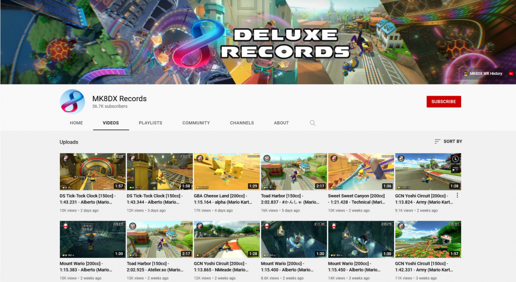The height and width of the screenshot is (282, 516).
Task: Open the Sort By menu
Action: (448, 142)
